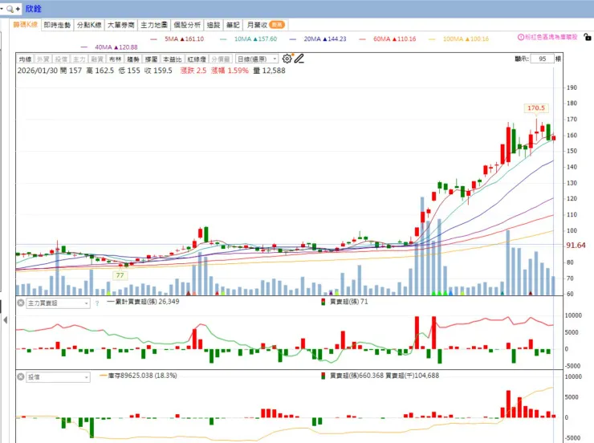Click the 漲幅 1.59% value
594x443 pixels.
pos(230,71)
